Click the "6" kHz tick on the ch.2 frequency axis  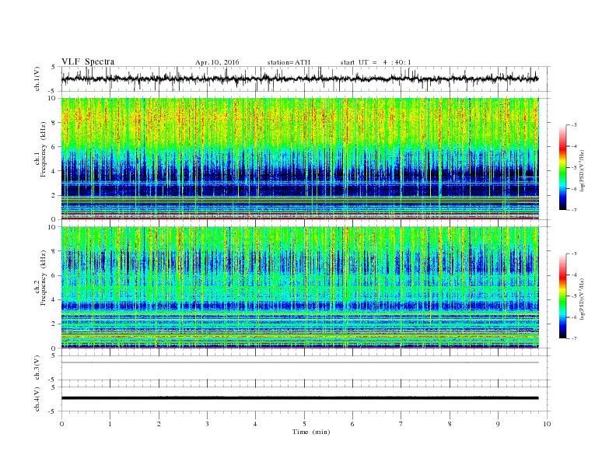54,275
